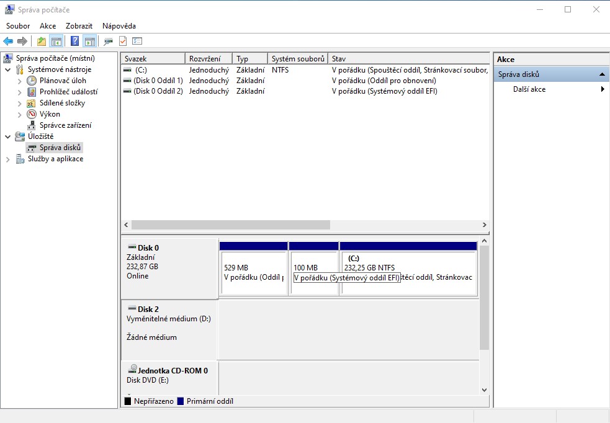The height and width of the screenshot is (423, 610).
Task: Sort by the Typ column header
Action: [x=251, y=59]
